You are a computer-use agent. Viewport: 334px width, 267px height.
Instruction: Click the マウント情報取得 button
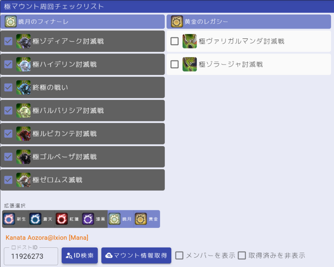(x=136, y=255)
